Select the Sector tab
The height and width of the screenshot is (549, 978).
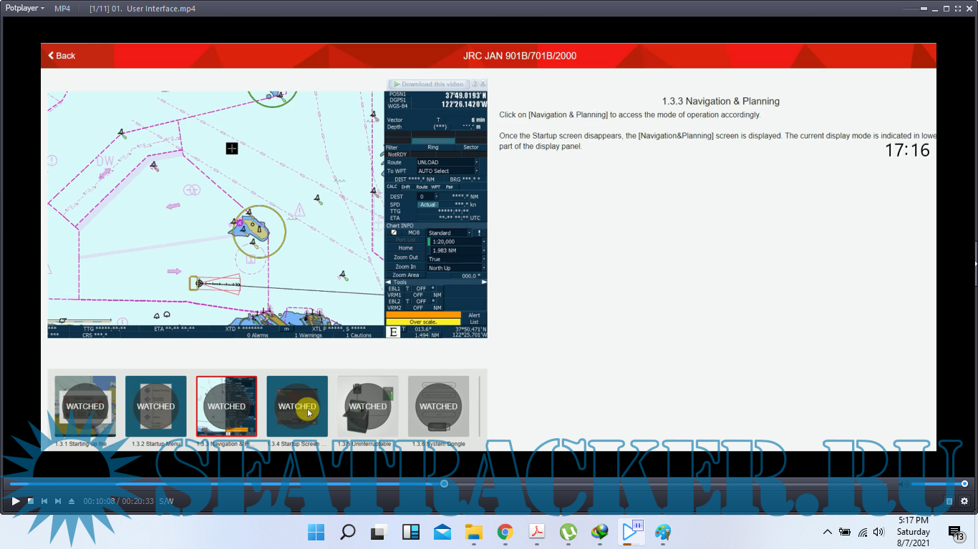470,147
